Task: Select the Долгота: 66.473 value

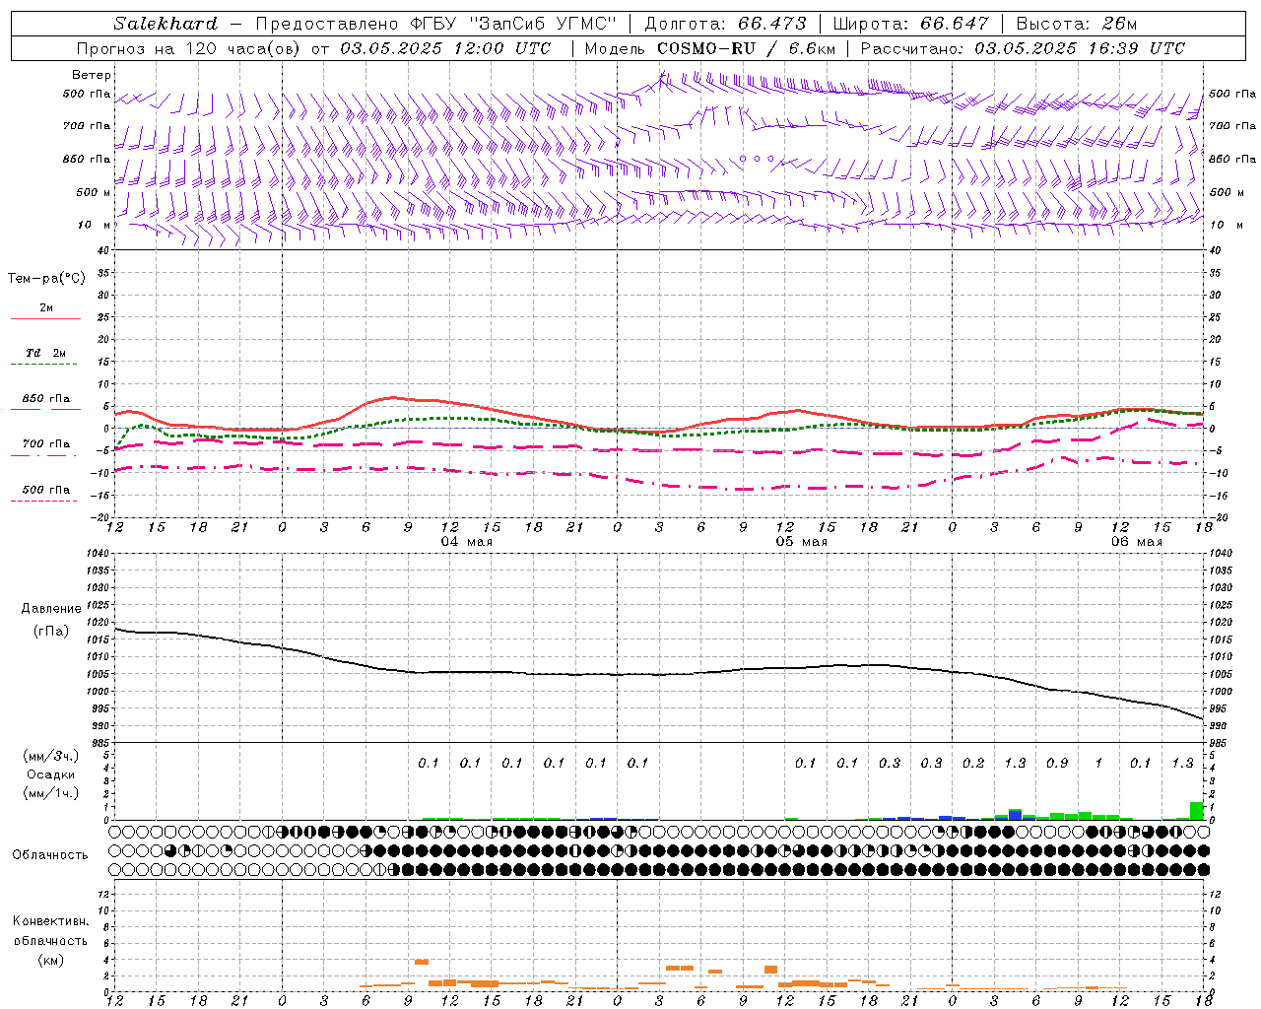Action: coord(725,24)
